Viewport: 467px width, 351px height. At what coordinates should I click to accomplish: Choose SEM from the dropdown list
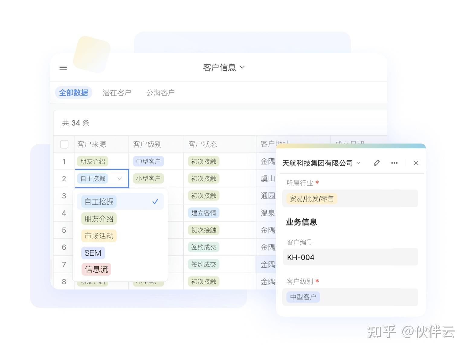[x=93, y=253]
